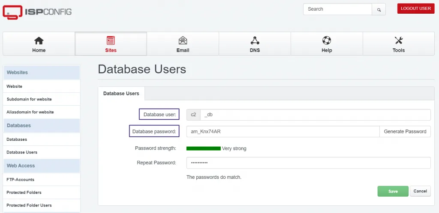Click the c2 username prefix
Image resolution: width=439 pixels, height=213 pixels.
(x=193, y=115)
